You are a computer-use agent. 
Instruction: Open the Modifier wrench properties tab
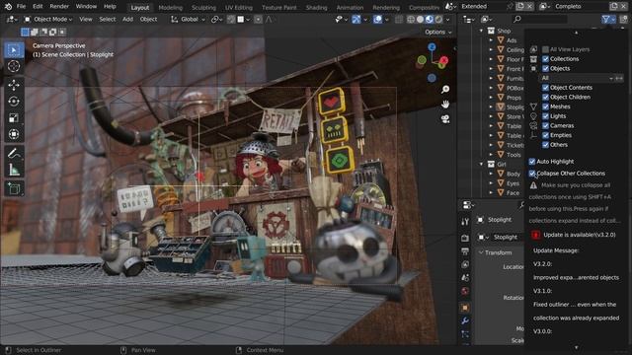[465, 320]
